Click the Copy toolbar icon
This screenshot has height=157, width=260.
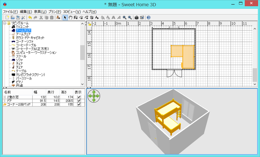[x=46, y=17]
